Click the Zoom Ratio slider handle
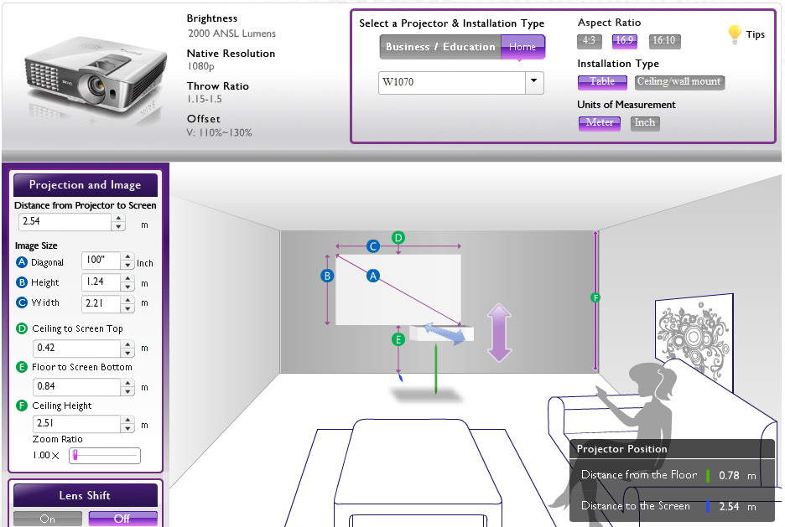The image size is (785, 527). (75, 456)
